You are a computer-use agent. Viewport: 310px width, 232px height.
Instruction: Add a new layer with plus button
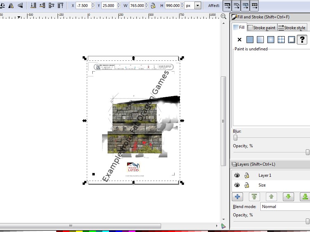pos(237,197)
